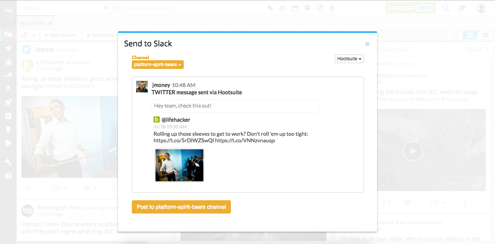Select compact list view toggle
This screenshot has width=495, height=244.
(455, 35)
